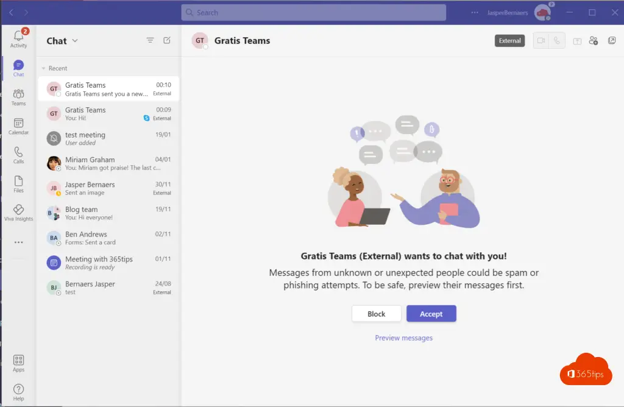The image size is (624, 407).
Task: Accept the Gratis Teams chat request
Action: (x=431, y=314)
